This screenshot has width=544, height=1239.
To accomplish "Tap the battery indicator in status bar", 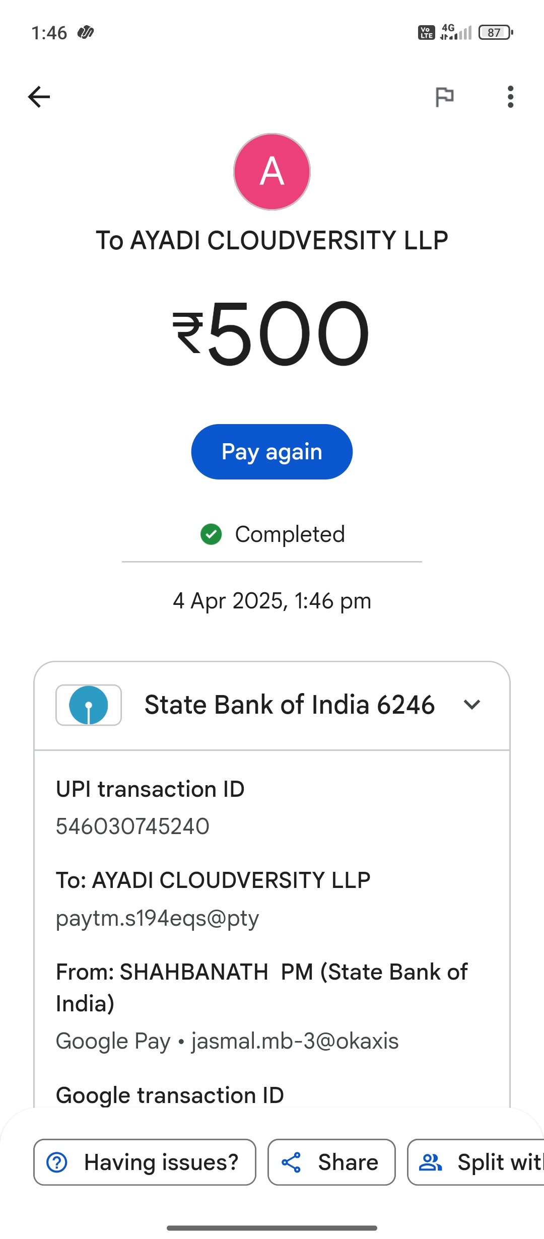I will point(496,33).
